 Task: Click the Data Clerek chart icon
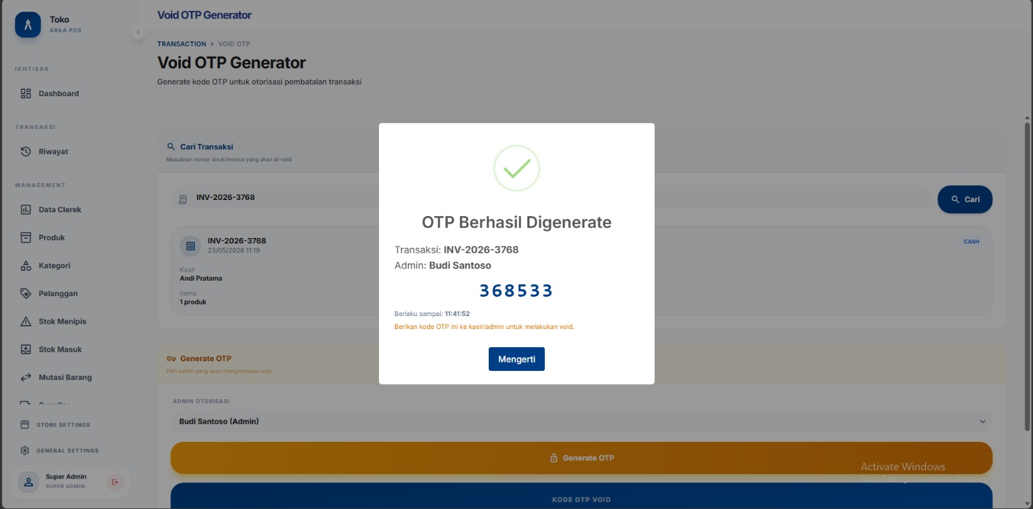click(x=26, y=210)
